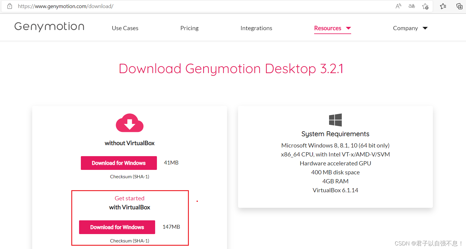
Task: Open the Favorites list icon
Action: [x=443, y=6]
